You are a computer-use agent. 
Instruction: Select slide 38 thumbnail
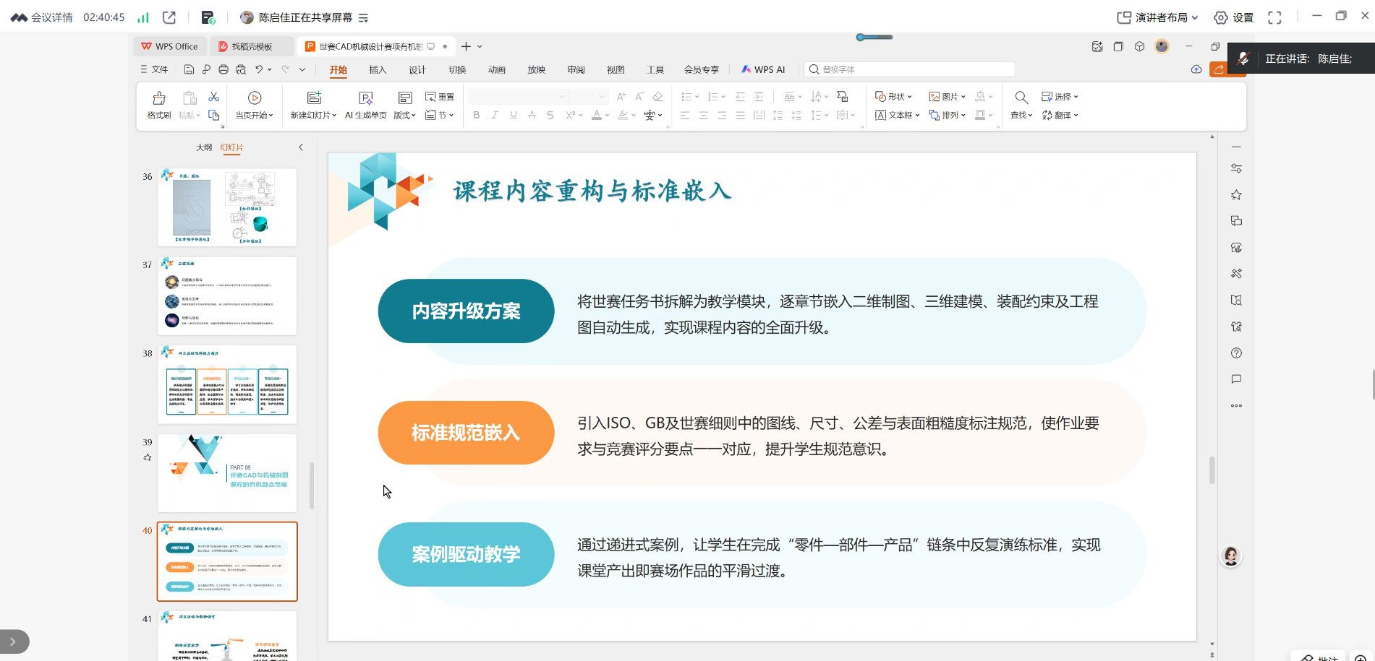227,384
